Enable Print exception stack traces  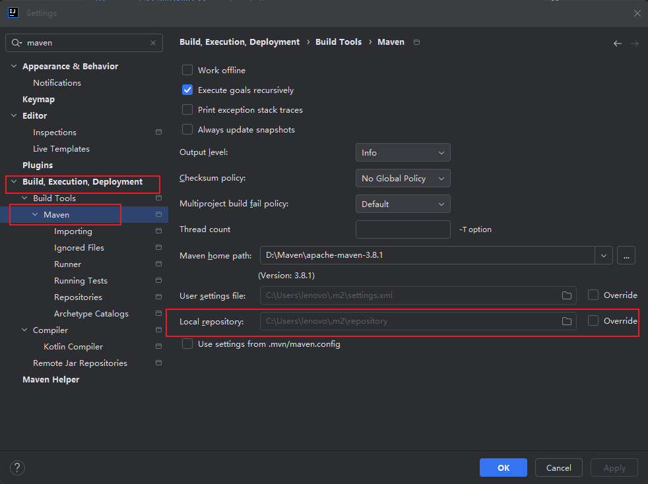187,110
